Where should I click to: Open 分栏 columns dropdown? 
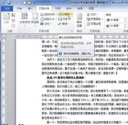tap(46, 24)
